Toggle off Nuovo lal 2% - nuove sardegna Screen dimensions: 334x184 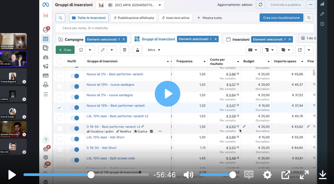(x=74, y=97)
